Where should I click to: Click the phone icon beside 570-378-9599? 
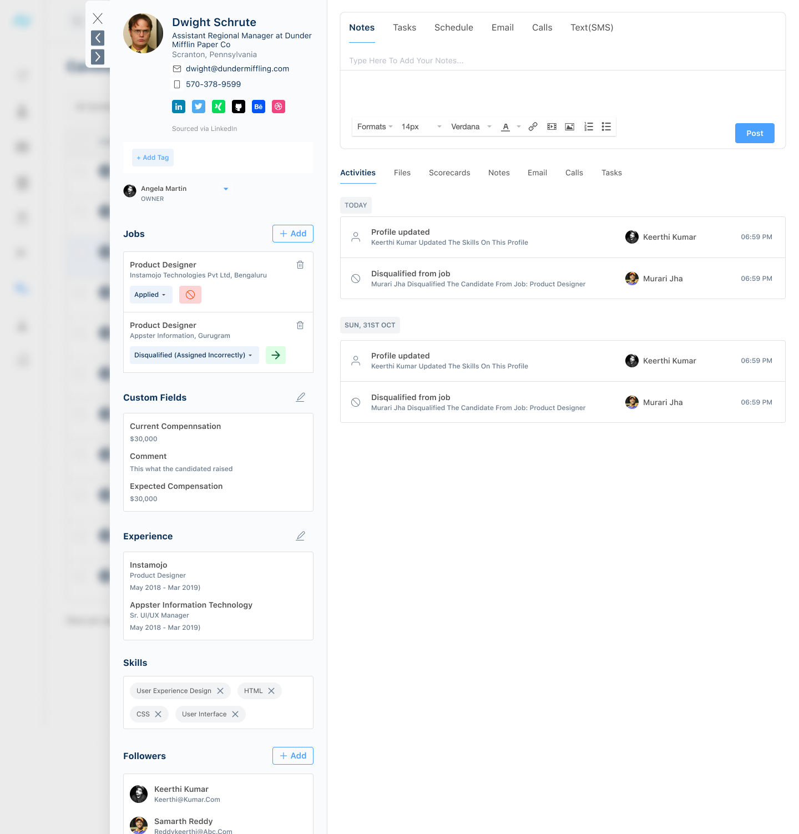tap(177, 84)
